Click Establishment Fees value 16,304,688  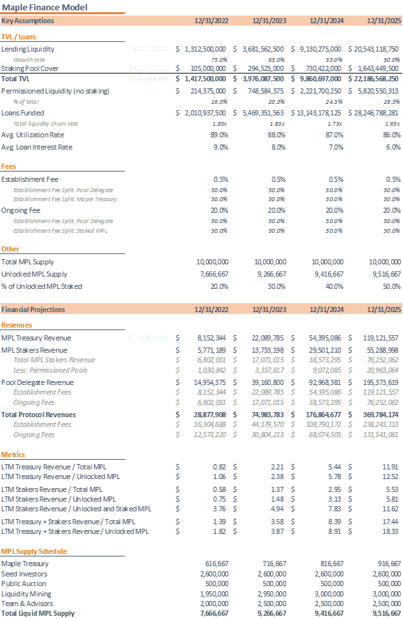click(210, 424)
